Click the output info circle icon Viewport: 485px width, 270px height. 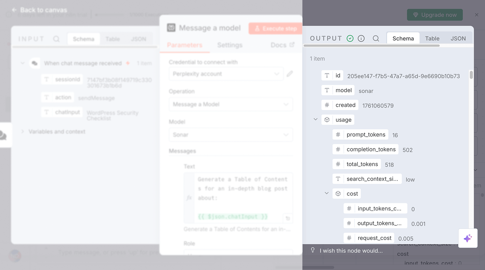[361, 38]
